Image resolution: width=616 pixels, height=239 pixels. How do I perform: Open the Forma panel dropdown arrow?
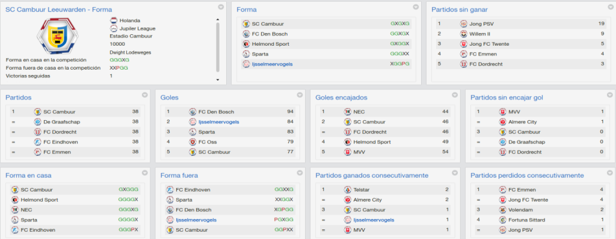pos(416,7)
